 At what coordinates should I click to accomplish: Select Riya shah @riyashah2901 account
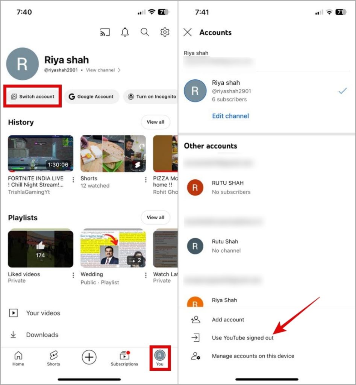tap(267, 91)
